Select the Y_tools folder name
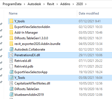This screenshot has width=112, height=99. click(x=20, y=21)
